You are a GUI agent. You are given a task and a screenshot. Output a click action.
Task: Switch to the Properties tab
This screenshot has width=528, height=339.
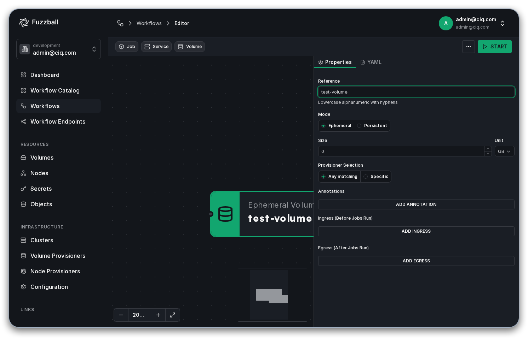click(x=335, y=62)
